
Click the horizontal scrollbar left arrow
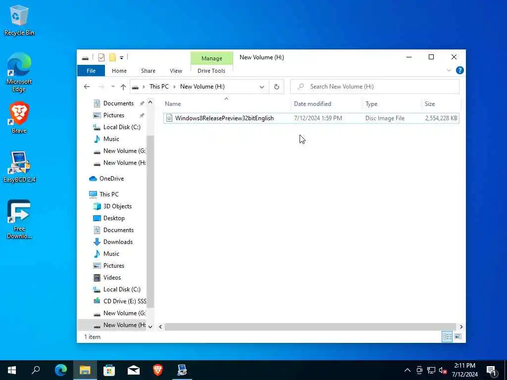click(x=160, y=327)
